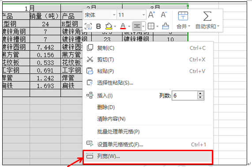Screen dimensions: 252x167
Task: Expand the font color dropdown arrow
Action: pos(129,27)
